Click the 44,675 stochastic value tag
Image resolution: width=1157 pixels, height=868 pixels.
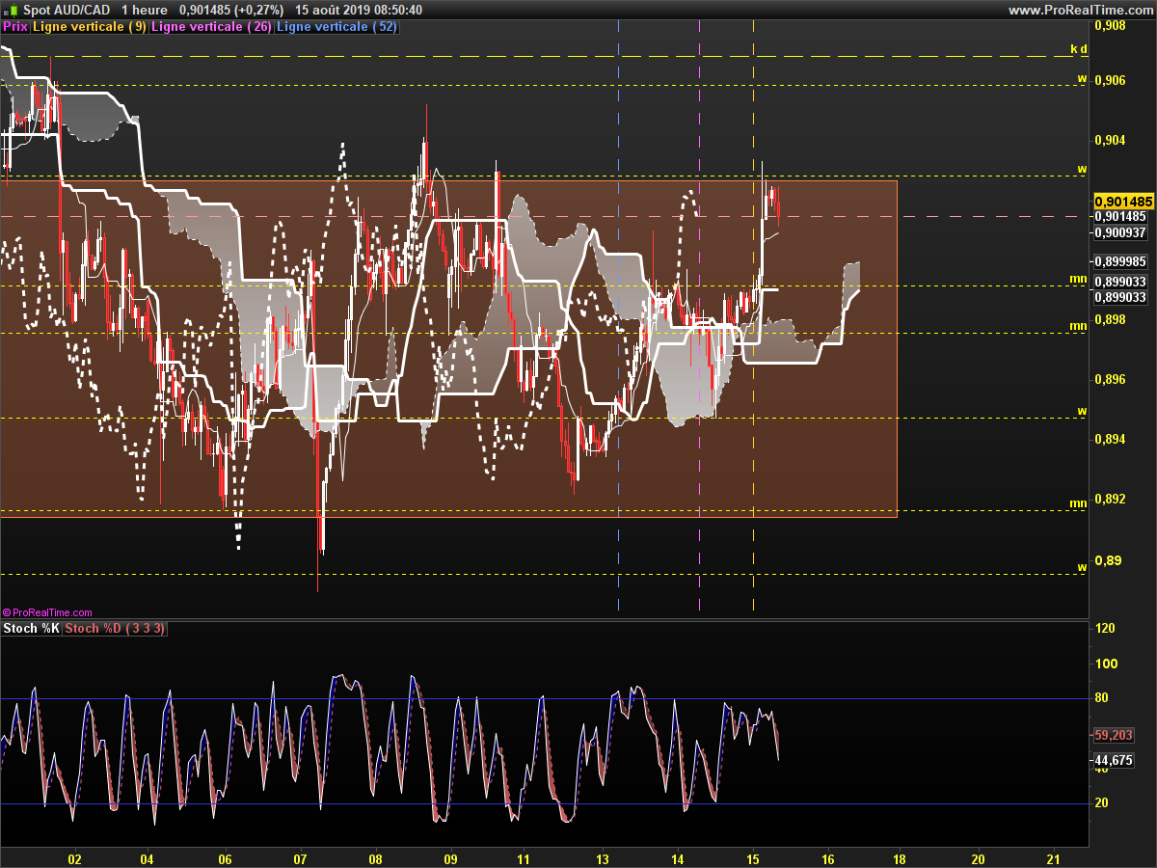(x=1114, y=761)
